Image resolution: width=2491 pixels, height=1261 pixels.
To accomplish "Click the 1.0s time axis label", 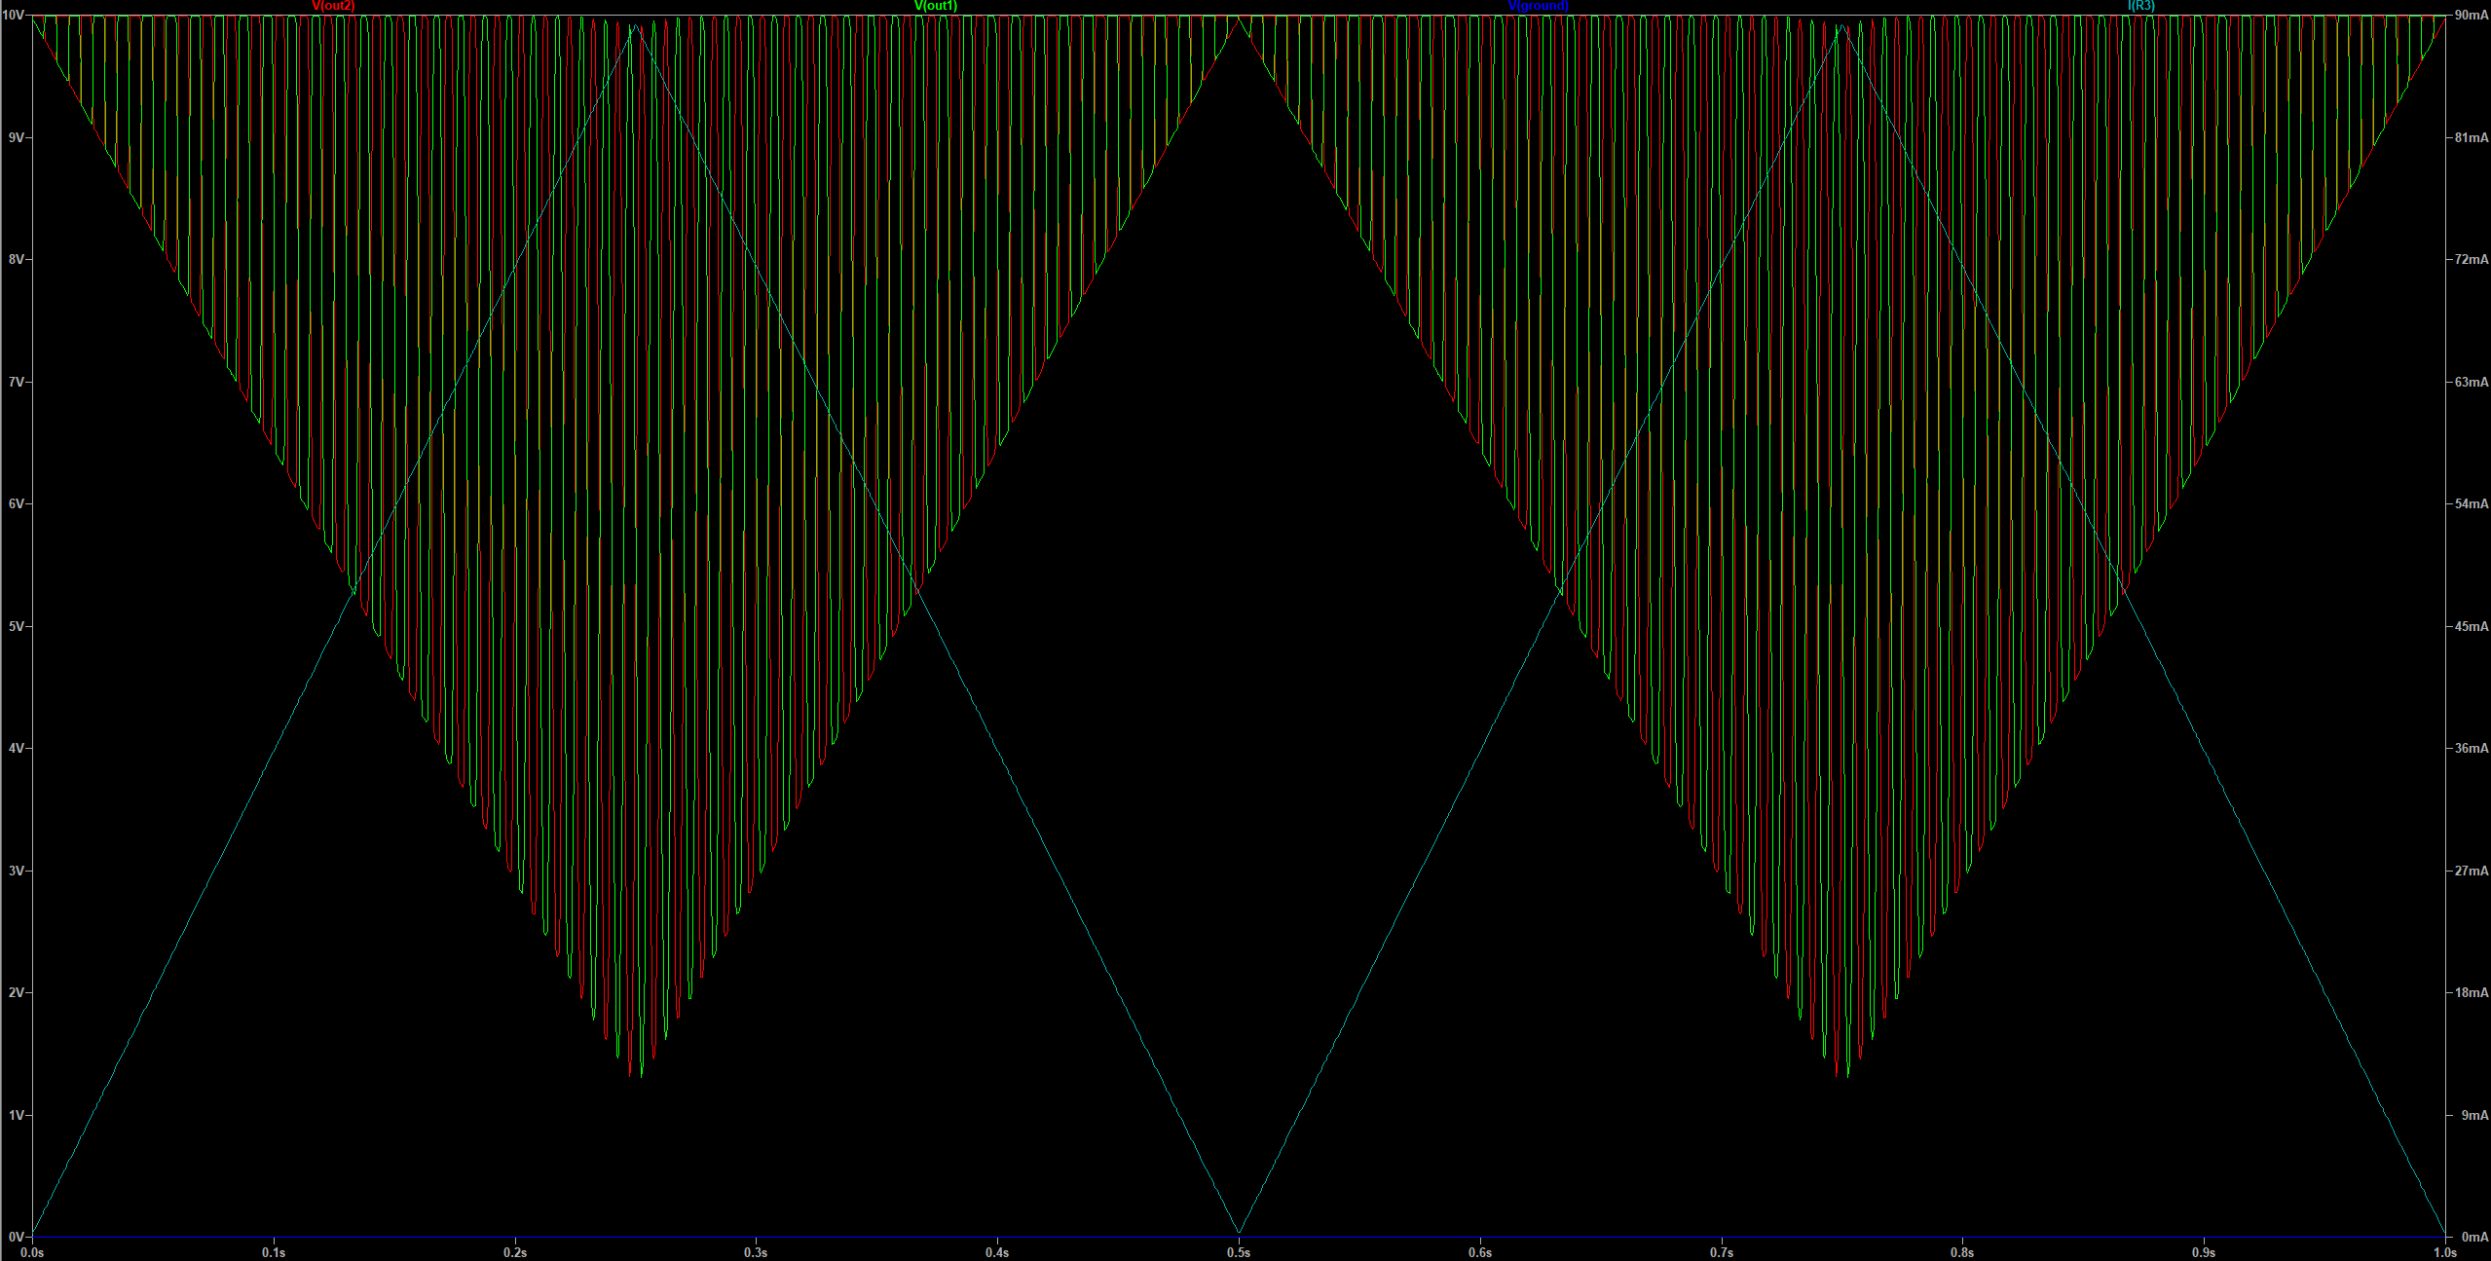I will (2444, 1252).
